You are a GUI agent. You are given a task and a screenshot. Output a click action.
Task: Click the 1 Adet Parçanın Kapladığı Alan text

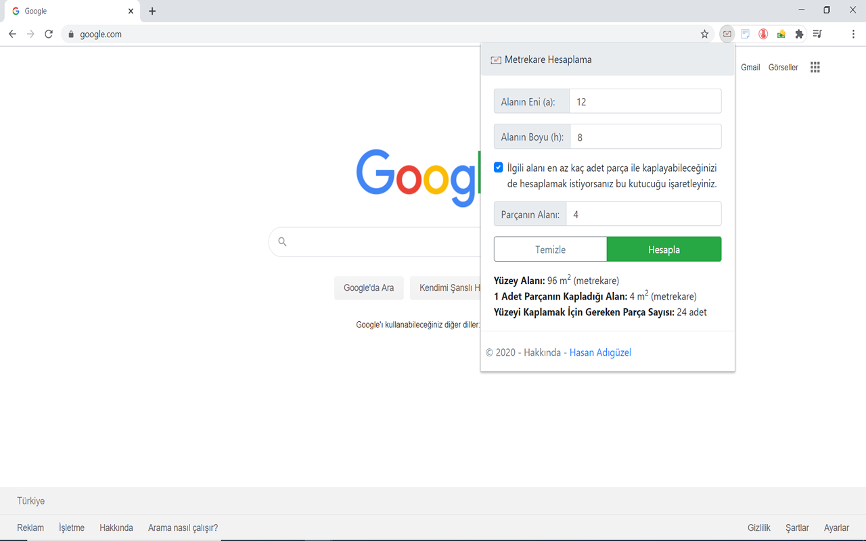pos(595,296)
